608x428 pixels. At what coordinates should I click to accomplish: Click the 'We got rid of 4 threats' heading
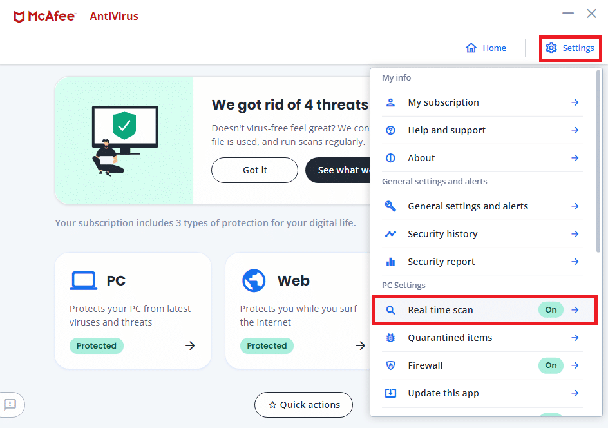point(290,105)
